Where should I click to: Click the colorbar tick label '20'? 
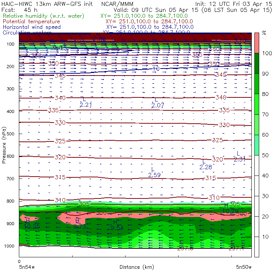[265, 217]
